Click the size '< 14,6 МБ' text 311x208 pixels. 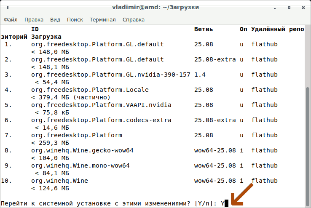click(52, 128)
